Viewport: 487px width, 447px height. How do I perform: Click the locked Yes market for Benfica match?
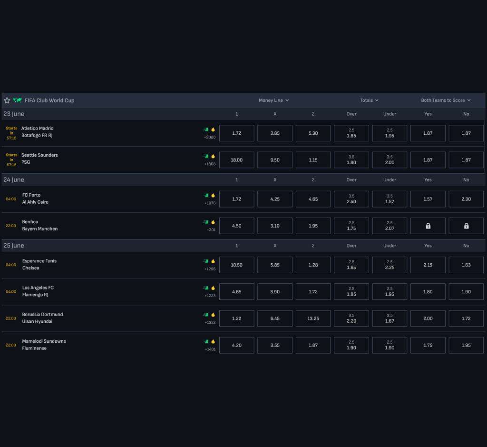click(428, 226)
